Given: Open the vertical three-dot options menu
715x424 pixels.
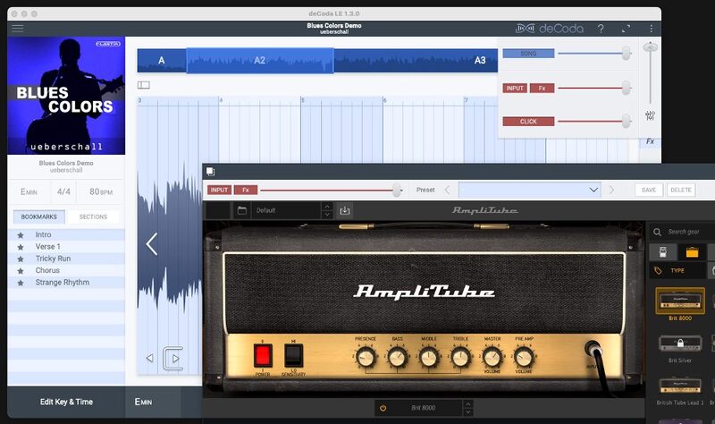Looking at the screenshot, I should 651,29.
